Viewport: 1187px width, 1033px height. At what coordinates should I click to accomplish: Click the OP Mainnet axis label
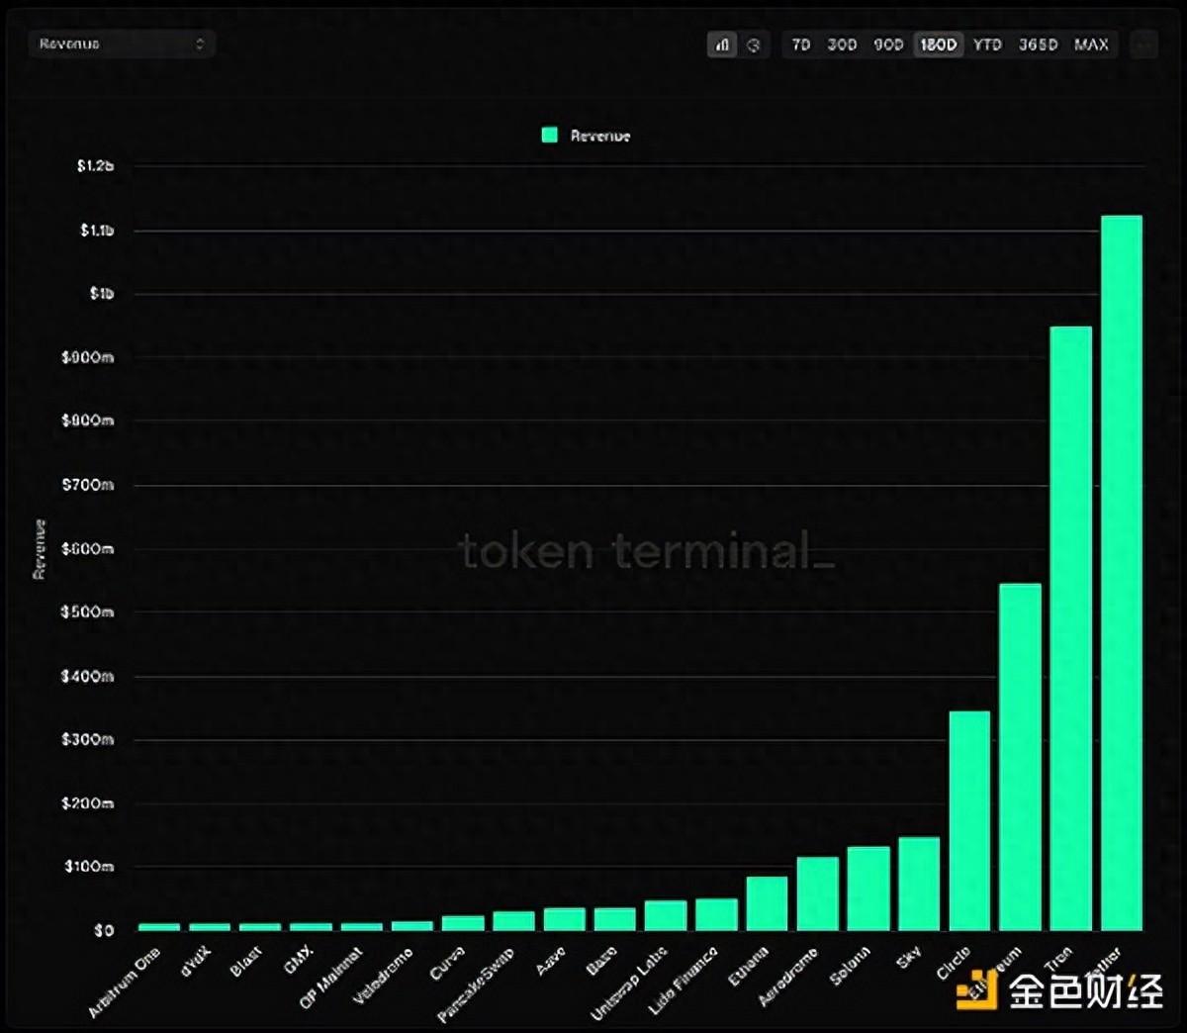pyautogui.click(x=332, y=978)
